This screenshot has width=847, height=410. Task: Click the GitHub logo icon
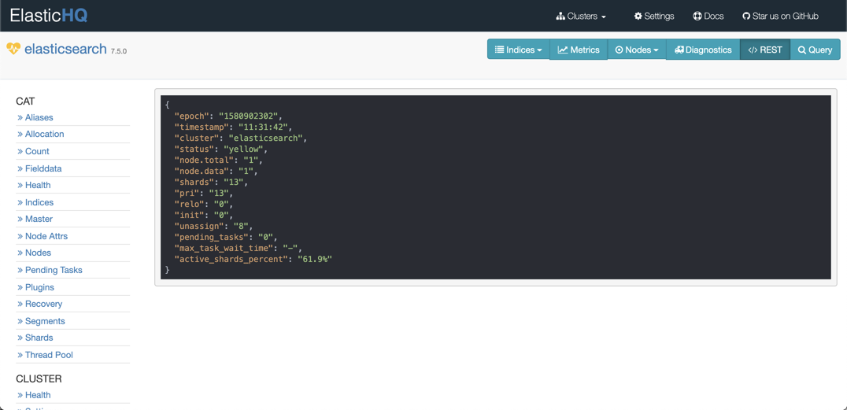[x=747, y=17]
